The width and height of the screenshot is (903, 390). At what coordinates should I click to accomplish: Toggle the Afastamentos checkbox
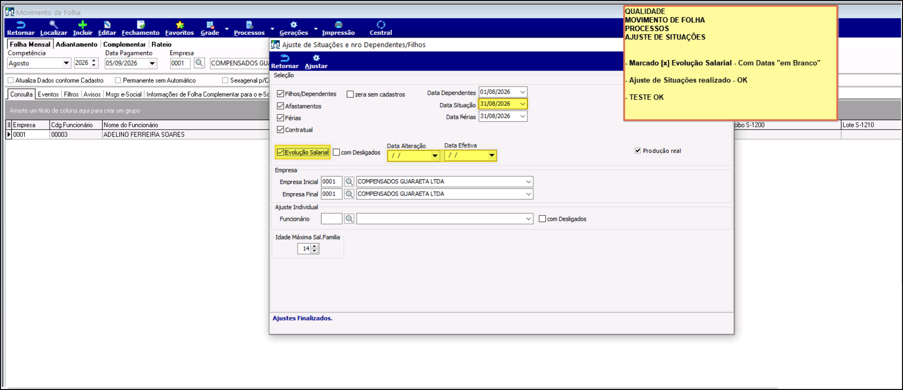pos(280,106)
